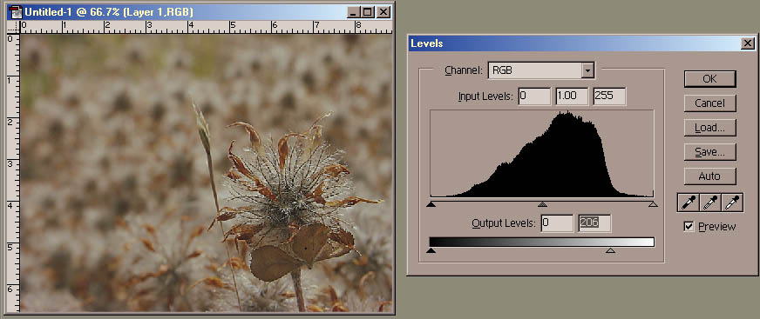Click the horizontal ruler of Untitled-1
The height and width of the screenshot is (319, 760).
pos(206,27)
